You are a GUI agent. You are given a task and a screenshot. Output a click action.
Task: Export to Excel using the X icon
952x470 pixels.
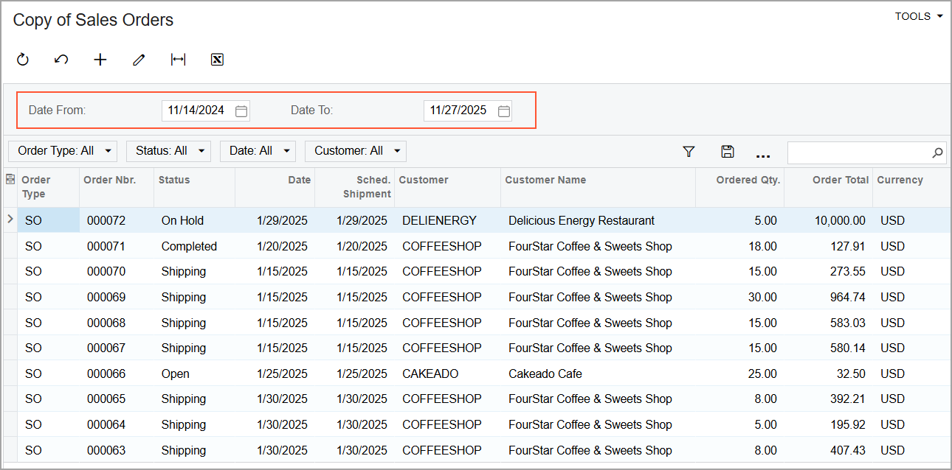217,60
